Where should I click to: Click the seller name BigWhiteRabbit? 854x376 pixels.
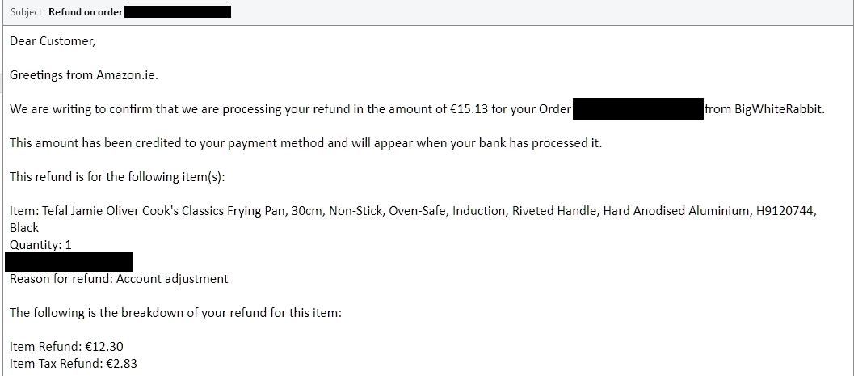[780, 109]
